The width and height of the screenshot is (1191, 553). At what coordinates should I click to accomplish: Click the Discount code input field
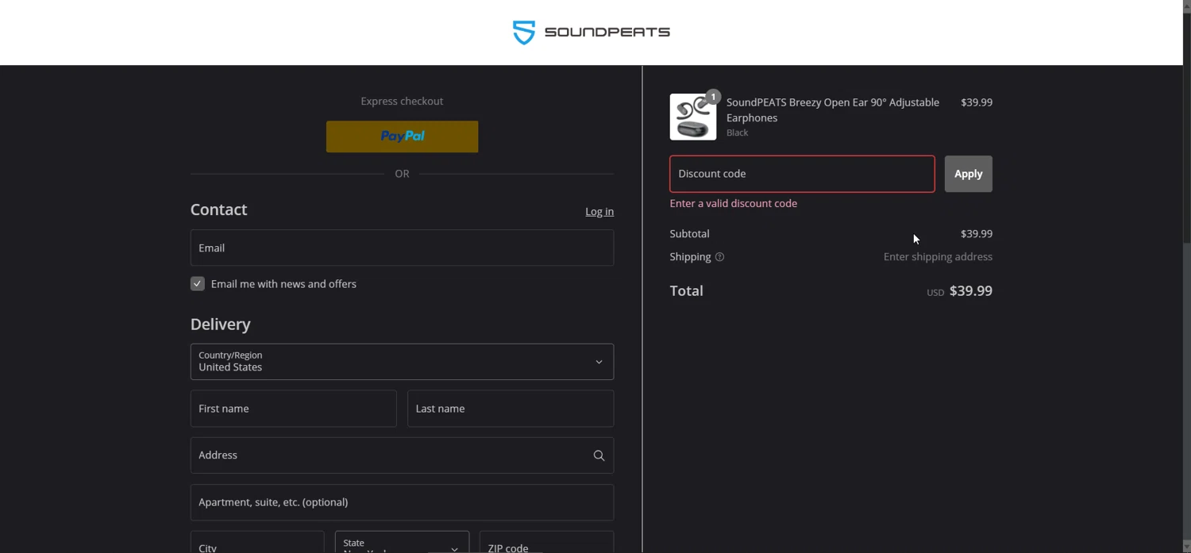[x=802, y=174]
